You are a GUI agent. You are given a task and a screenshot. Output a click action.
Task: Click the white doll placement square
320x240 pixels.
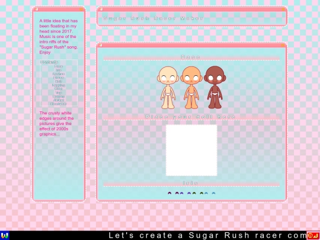(x=191, y=150)
